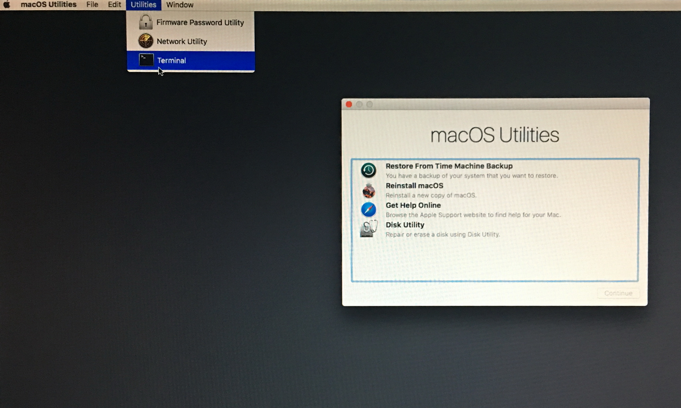681x408 pixels.
Task: Click the Continue button
Action: click(x=618, y=293)
